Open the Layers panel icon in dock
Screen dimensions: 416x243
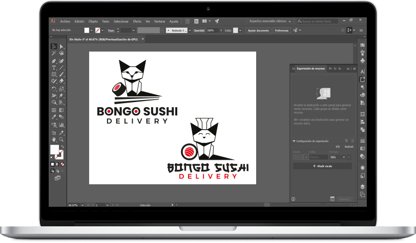click(363, 187)
